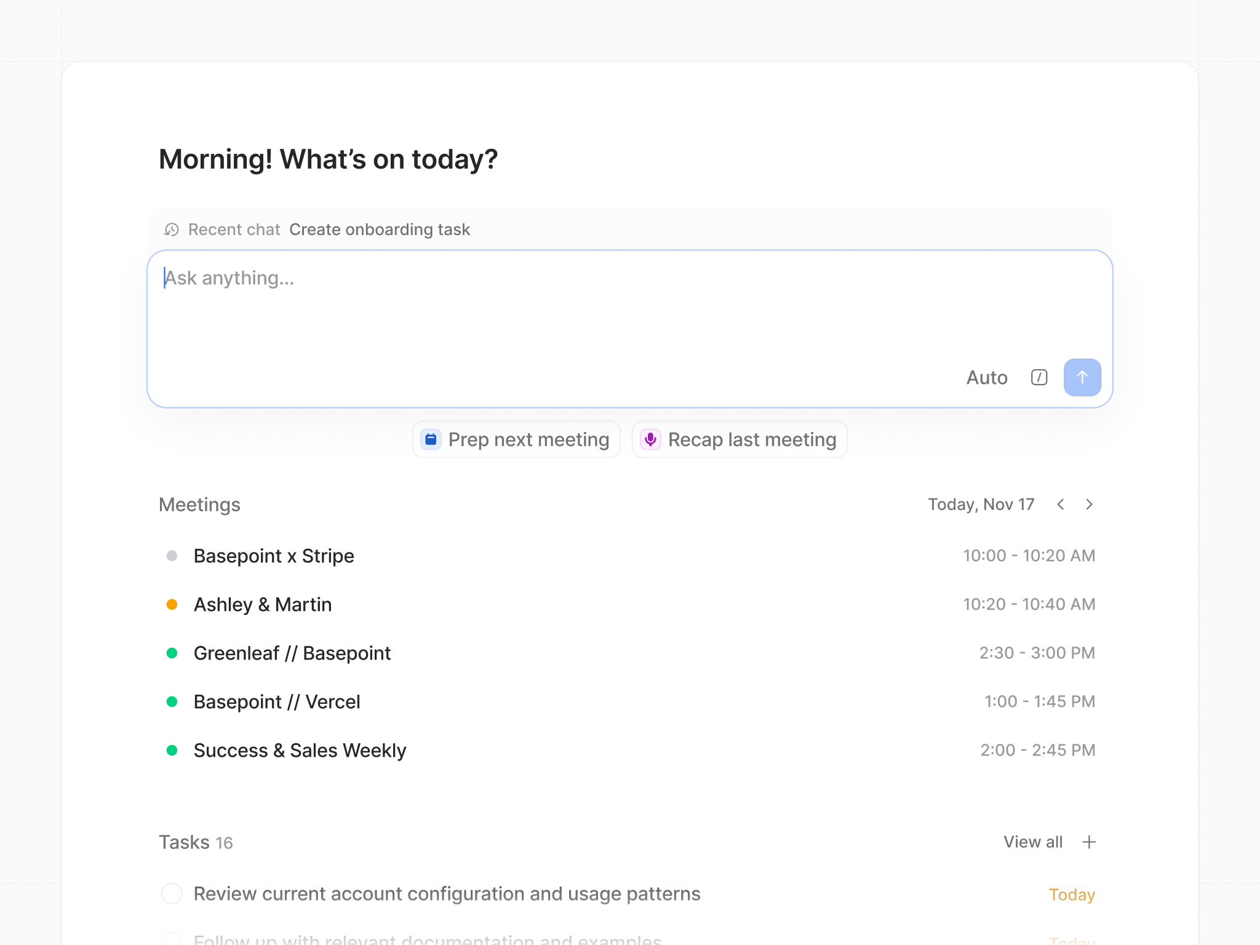1260x945 pixels.
Task: Click the microphone icon on Recap last meeting
Action: pyautogui.click(x=651, y=439)
